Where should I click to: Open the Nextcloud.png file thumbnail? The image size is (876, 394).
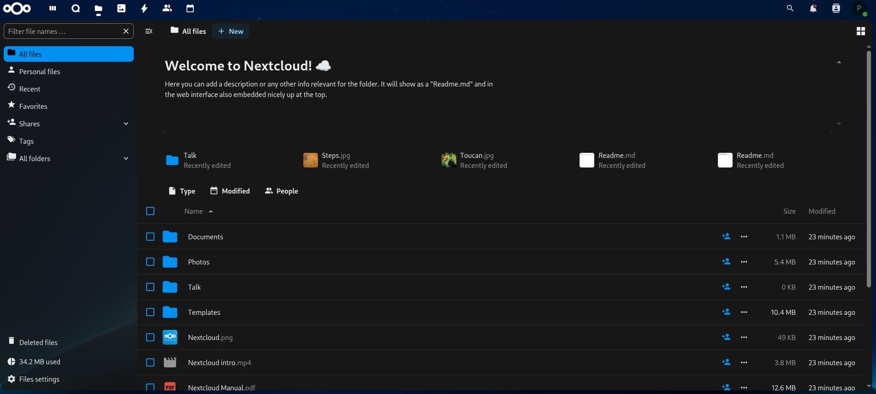170,337
